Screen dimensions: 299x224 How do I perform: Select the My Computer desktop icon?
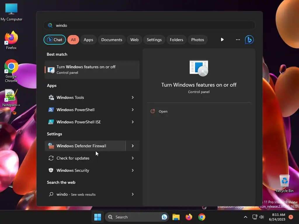(11, 12)
